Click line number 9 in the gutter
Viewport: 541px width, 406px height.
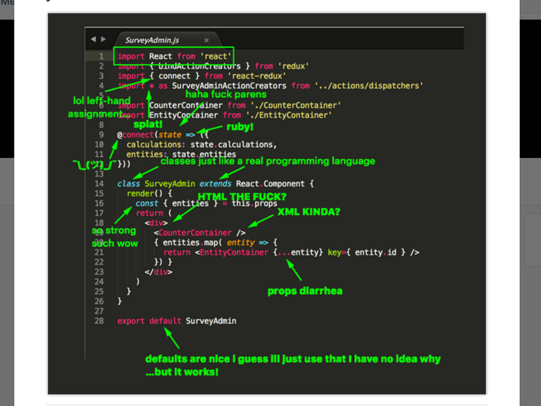(101, 135)
